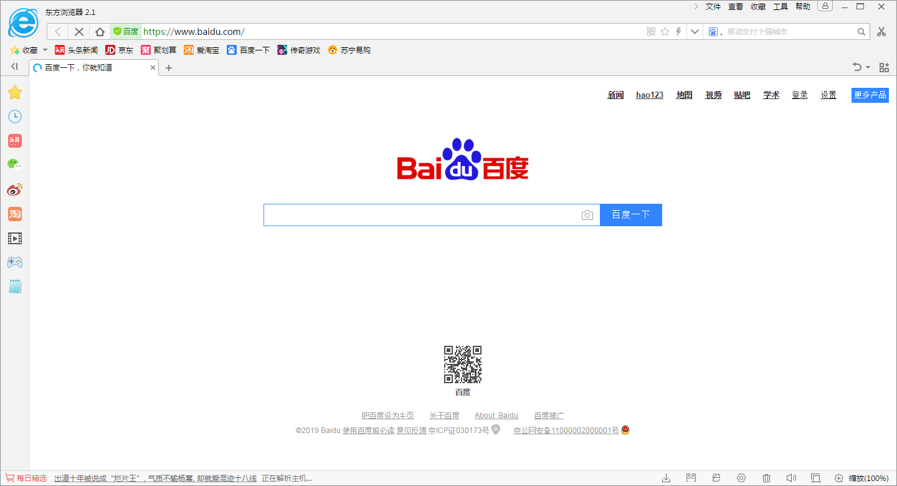Open the gamepad games icon in sidebar
The width and height of the screenshot is (897, 486).
click(x=15, y=262)
